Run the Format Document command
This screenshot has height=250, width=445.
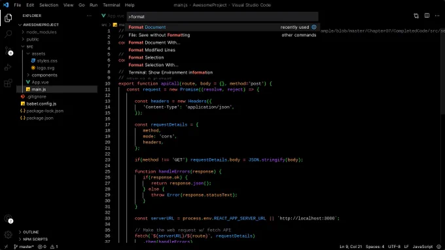pos(222,27)
